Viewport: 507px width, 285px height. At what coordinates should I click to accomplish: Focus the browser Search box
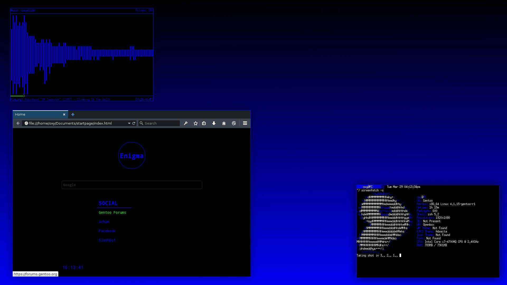[x=159, y=123]
